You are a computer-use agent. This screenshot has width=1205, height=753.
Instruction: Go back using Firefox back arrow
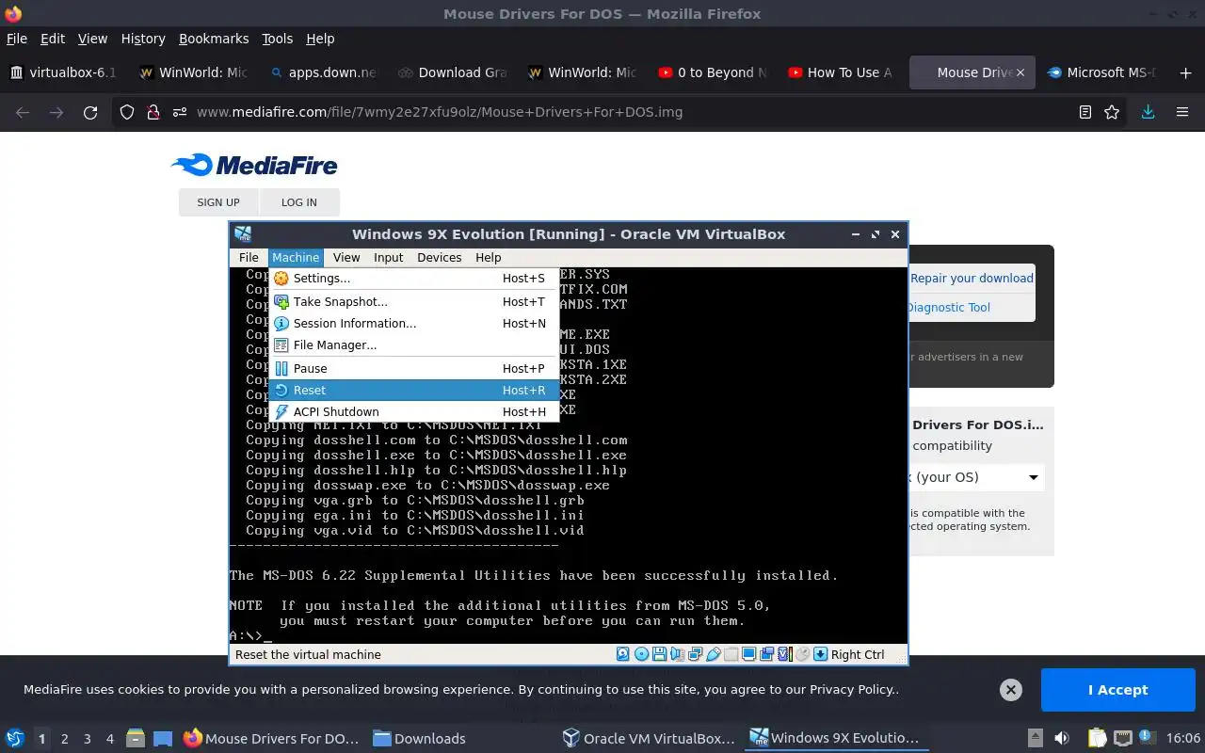point(23,112)
